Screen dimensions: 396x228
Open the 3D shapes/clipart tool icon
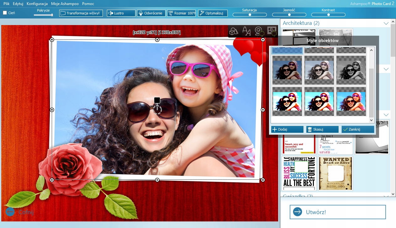pos(234,31)
